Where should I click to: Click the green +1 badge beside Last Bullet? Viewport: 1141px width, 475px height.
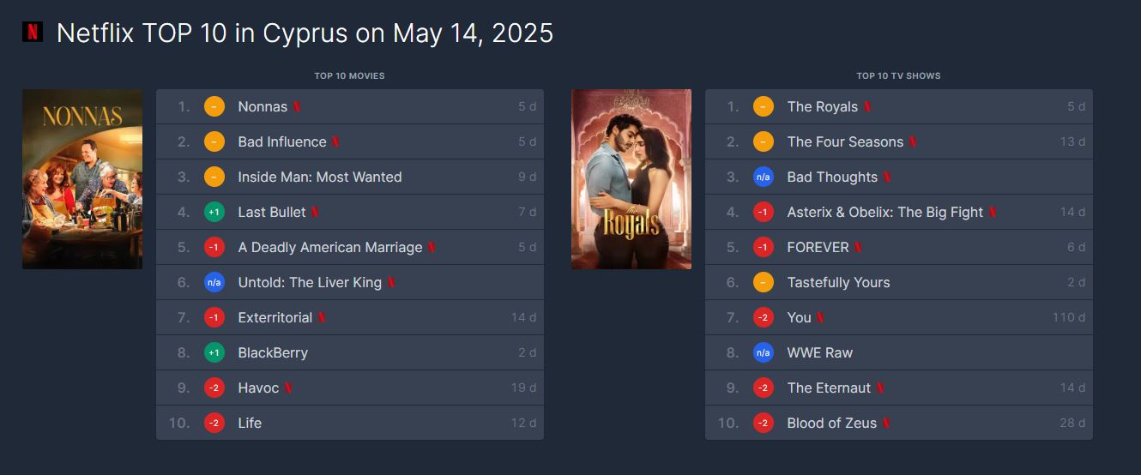pyautogui.click(x=214, y=212)
